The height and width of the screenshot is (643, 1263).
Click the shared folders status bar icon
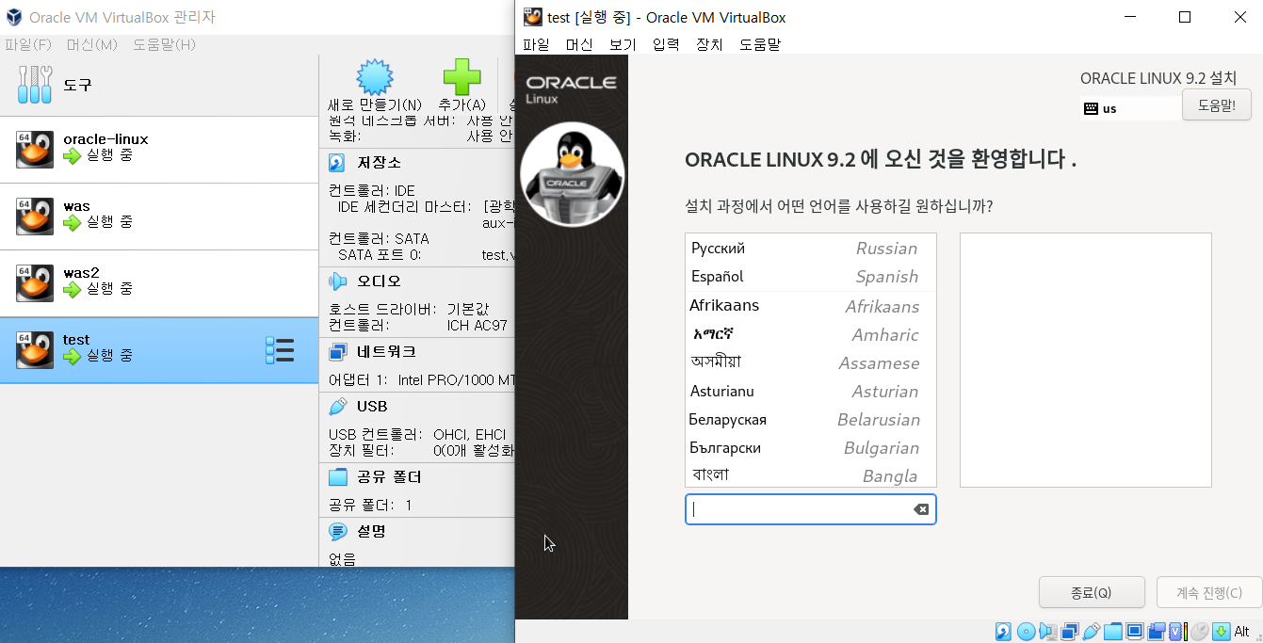click(x=1112, y=632)
